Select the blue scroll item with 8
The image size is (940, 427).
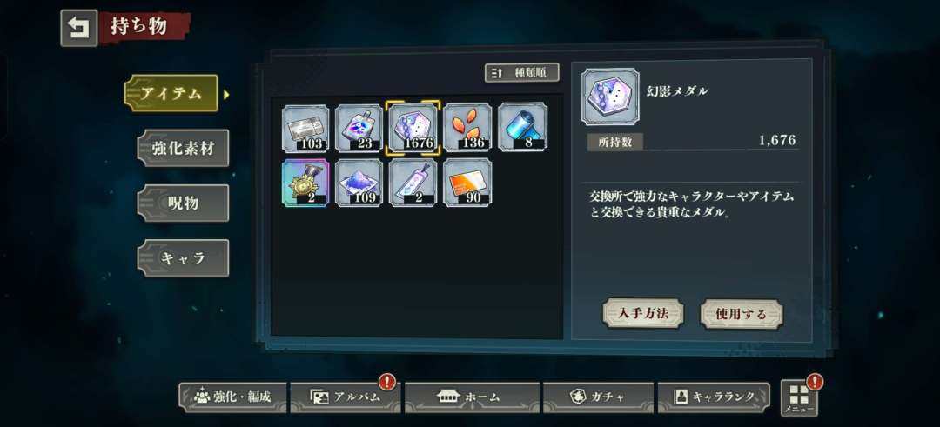click(523, 128)
